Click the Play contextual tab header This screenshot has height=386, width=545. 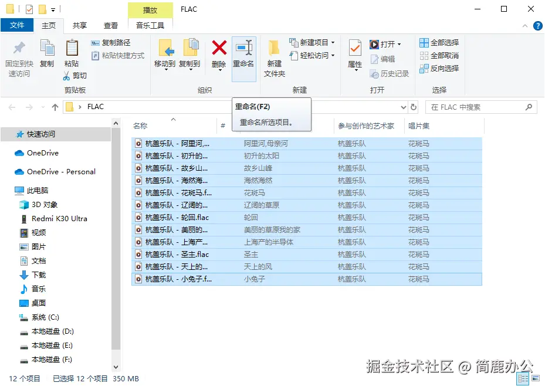point(150,10)
